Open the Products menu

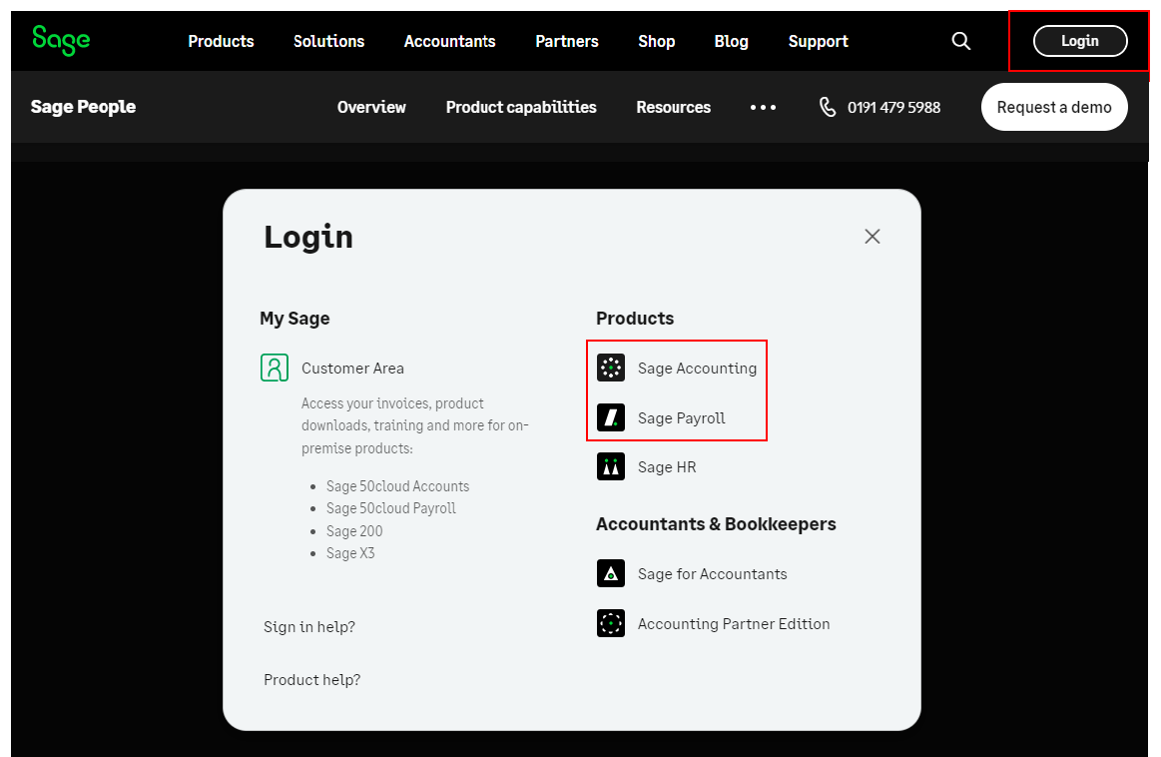pyautogui.click(x=221, y=41)
